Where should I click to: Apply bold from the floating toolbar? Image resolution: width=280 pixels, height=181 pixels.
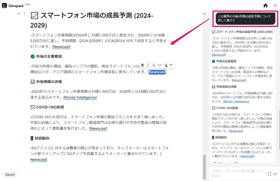coord(142,65)
